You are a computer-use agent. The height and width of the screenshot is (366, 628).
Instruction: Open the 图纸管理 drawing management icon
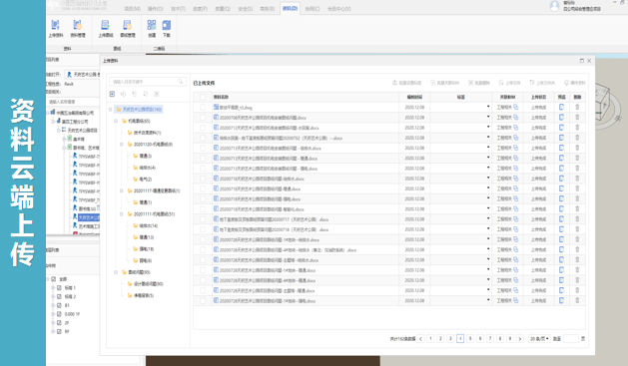click(128, 28)
